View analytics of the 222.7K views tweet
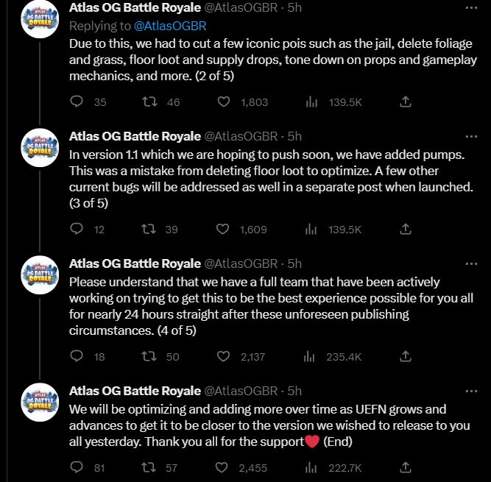This screenshot has height=482, width=491. 311,467
